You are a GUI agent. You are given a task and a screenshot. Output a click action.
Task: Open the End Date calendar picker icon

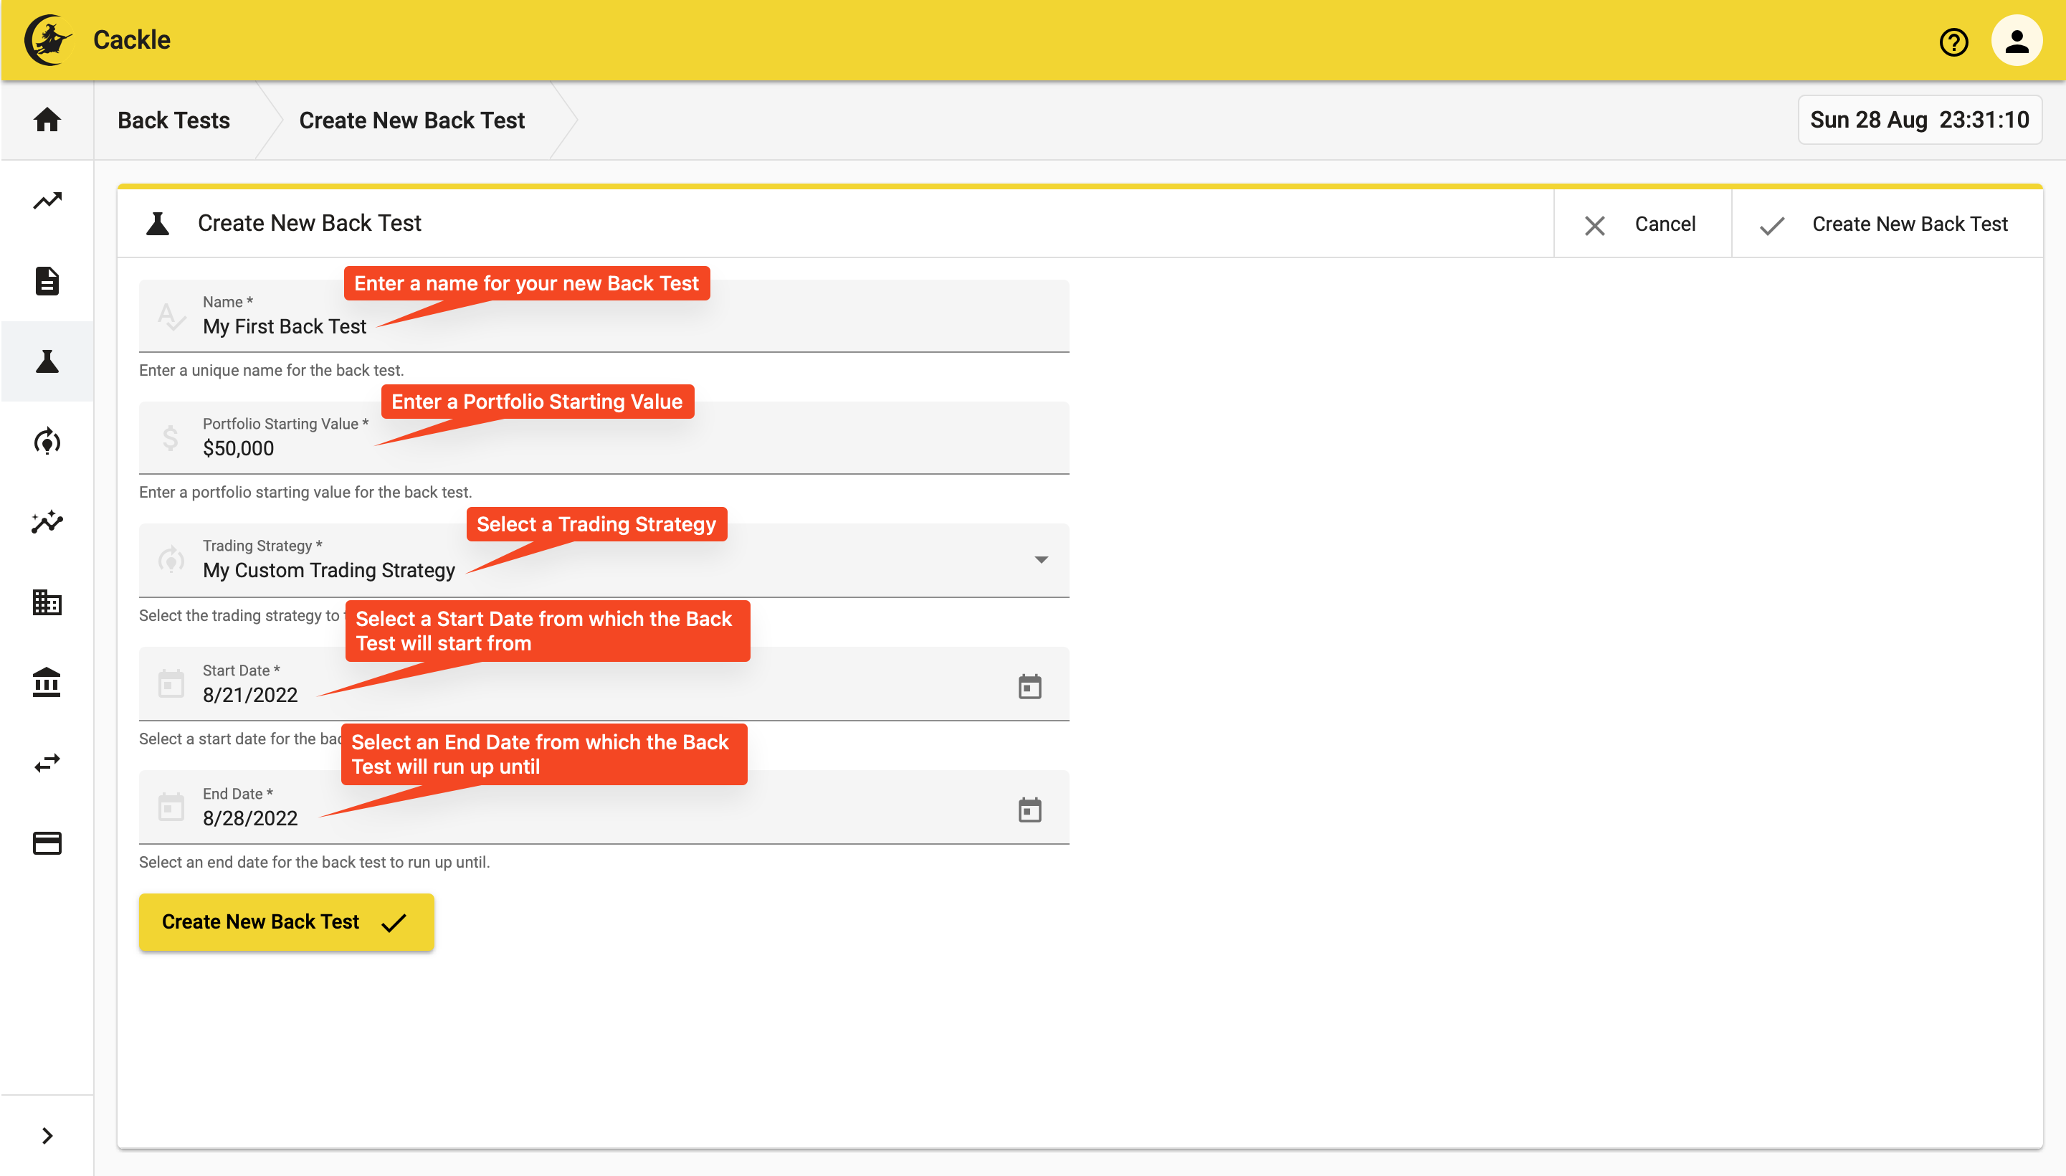click(1029, 810)
